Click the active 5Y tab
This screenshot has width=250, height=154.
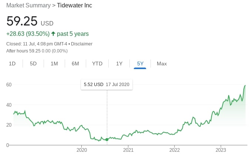pyautogui.click(x=141, y=64)
